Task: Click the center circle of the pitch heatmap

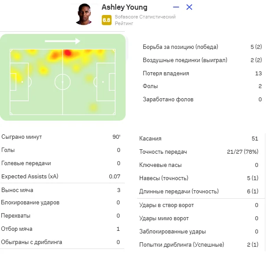Action: [63, 82]
